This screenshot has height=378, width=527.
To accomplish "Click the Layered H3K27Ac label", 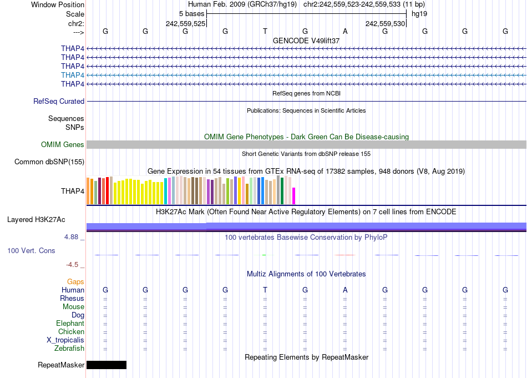I will (36, 220).
